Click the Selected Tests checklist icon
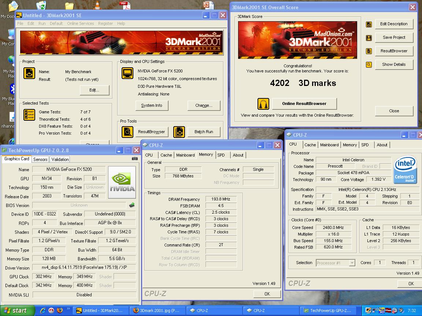This screenshot has width=422, height=316. pyautogui.click(x=29, y=115)
